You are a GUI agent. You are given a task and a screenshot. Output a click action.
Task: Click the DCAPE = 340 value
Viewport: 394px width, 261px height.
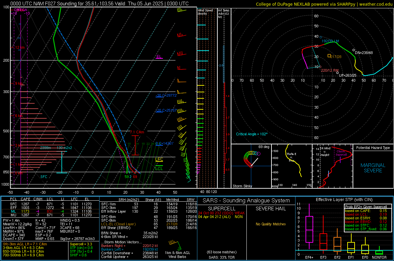pyautogui.click(x=14, y=235)
